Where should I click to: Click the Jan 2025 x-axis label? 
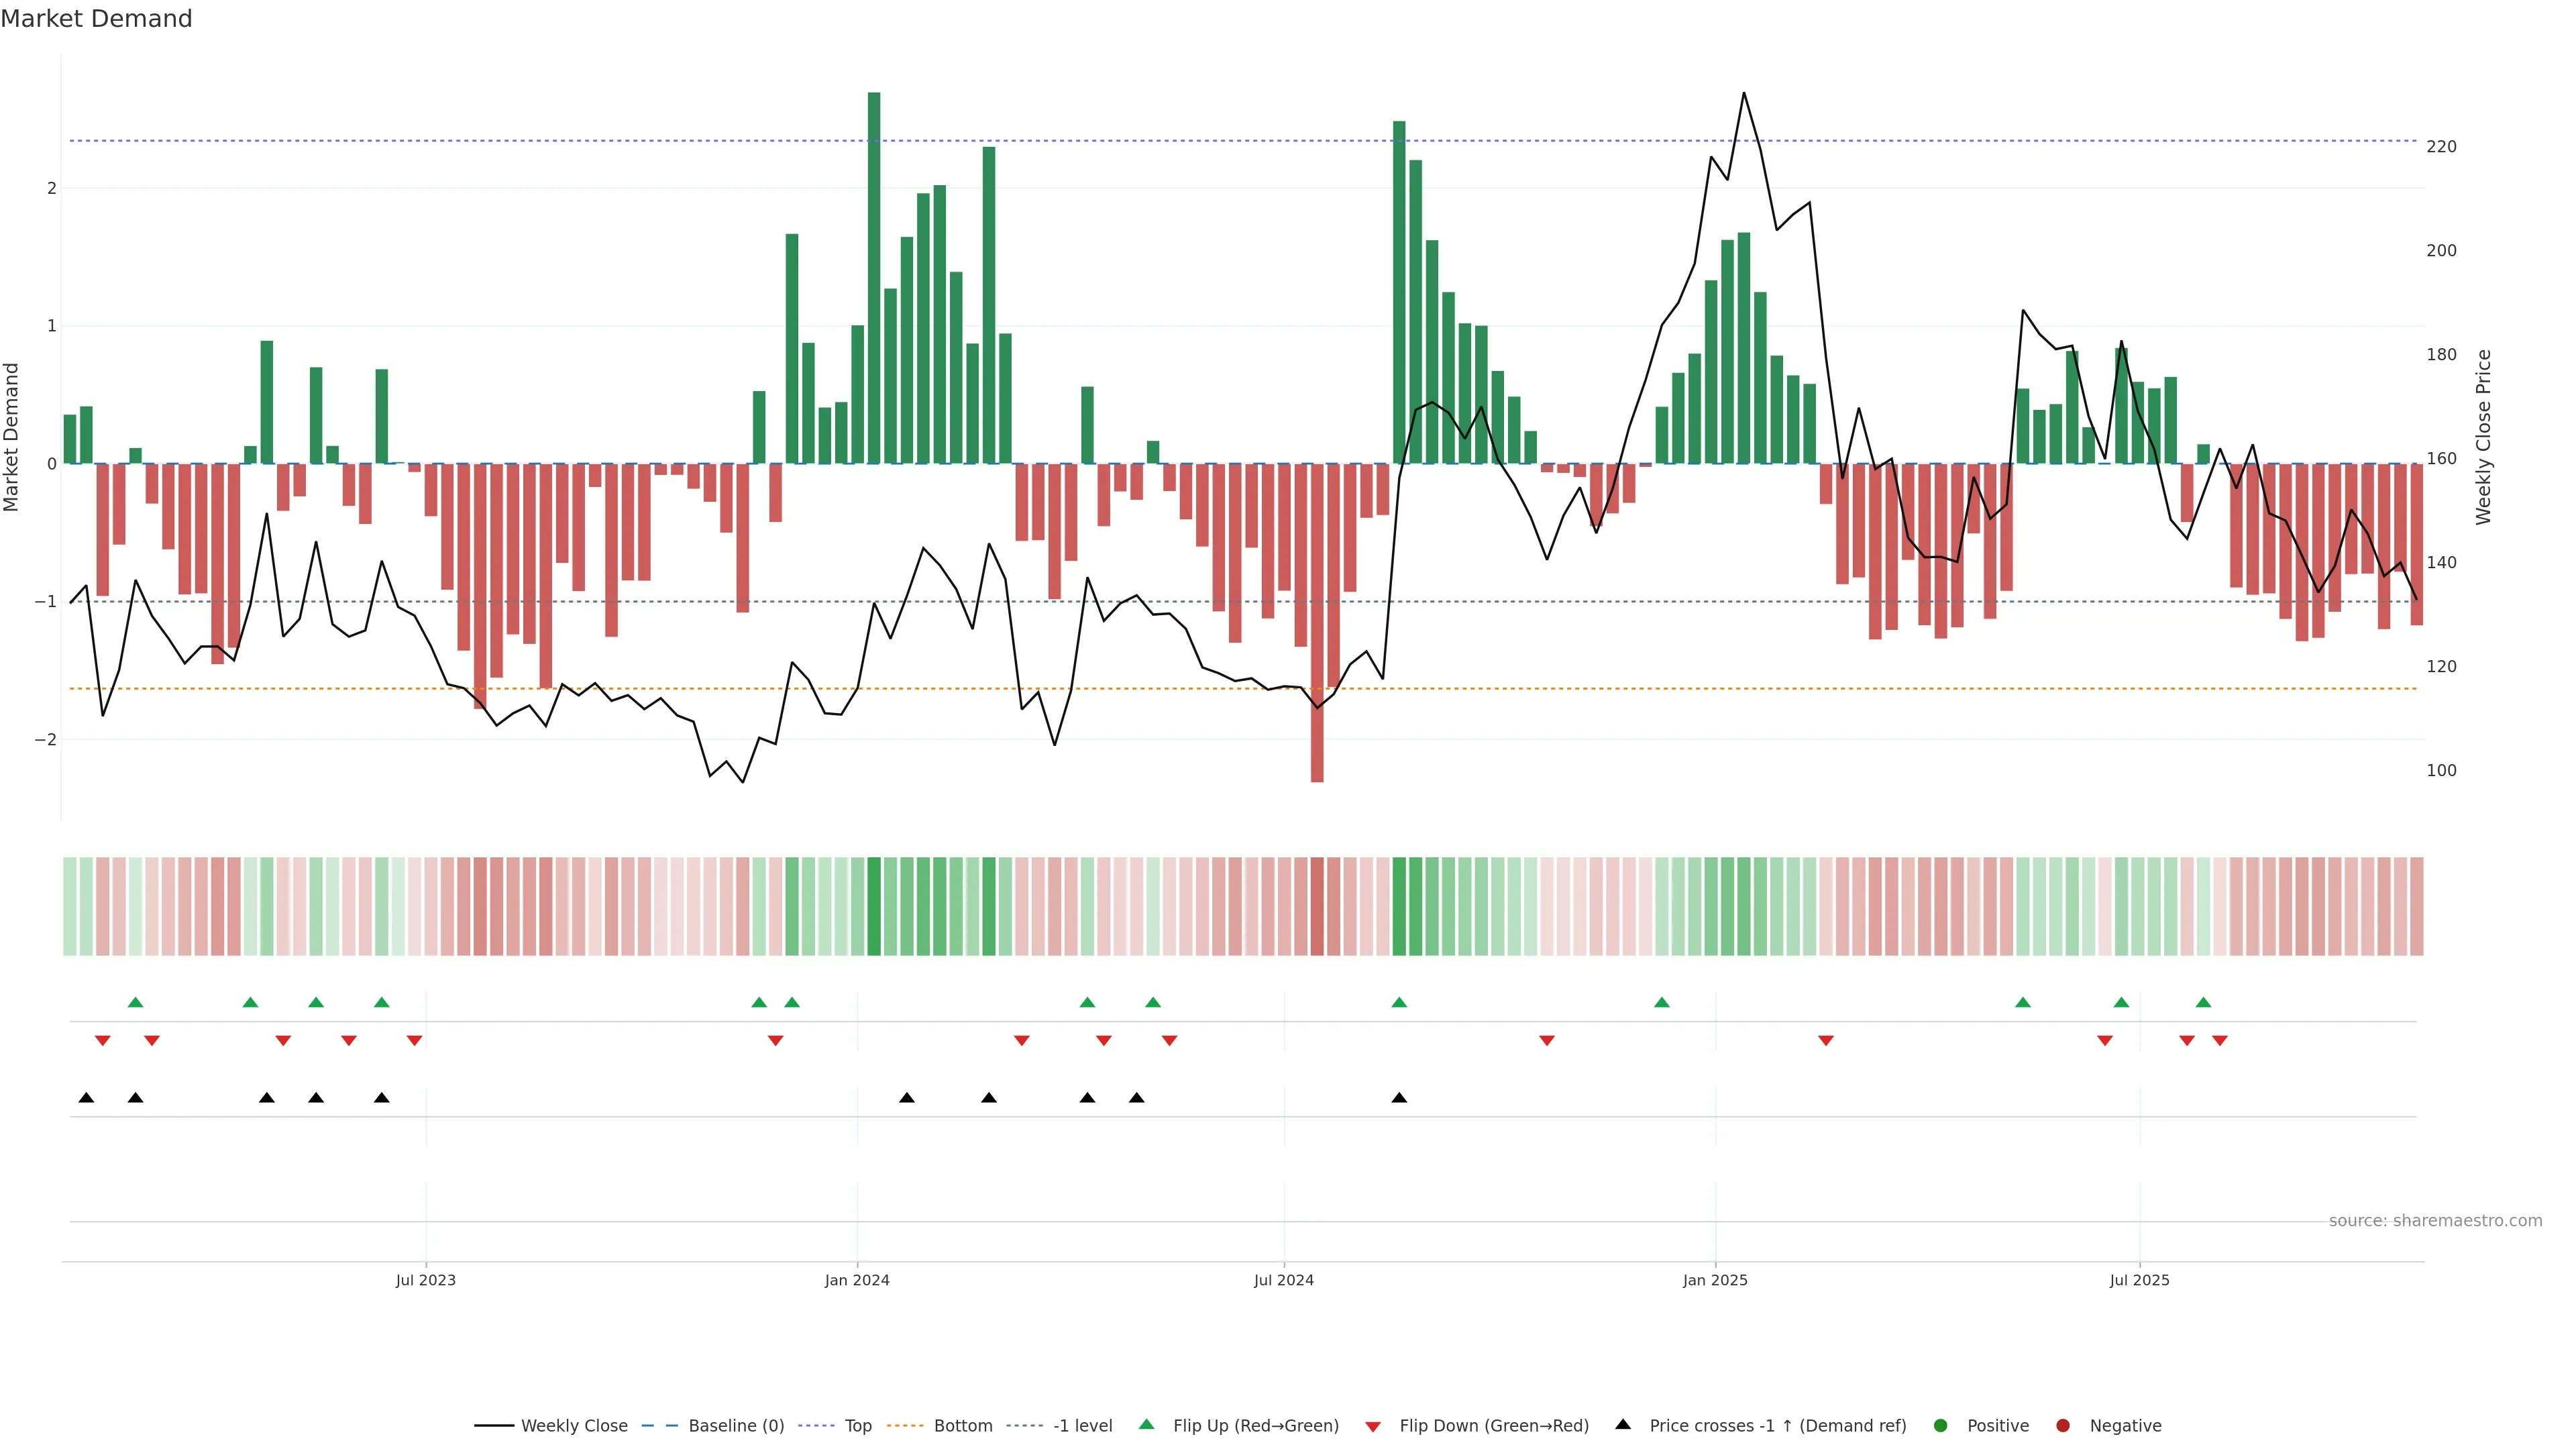(1715, 1280)
